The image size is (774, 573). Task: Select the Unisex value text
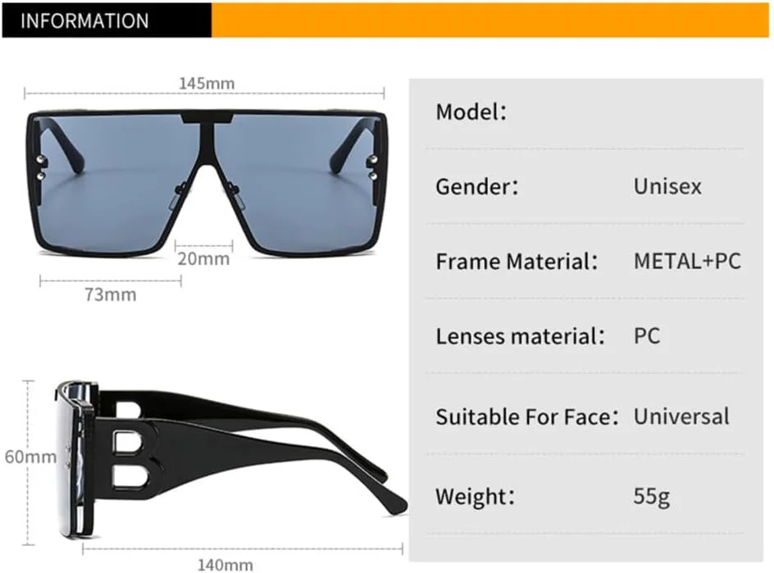[x=667, y=186]
